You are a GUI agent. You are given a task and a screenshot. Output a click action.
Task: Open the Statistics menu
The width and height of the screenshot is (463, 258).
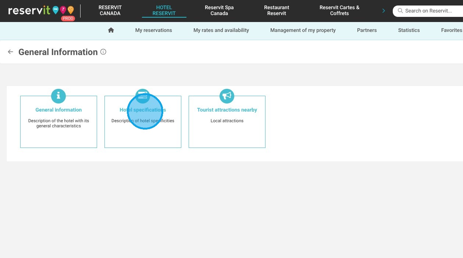point(409,30)
